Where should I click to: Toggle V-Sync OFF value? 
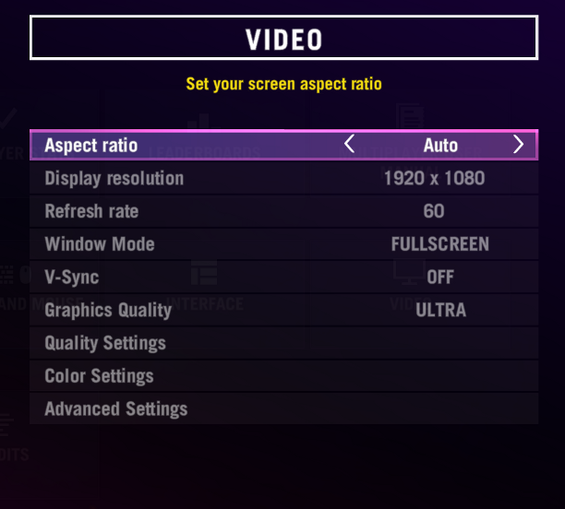click(x=440, y=277)
